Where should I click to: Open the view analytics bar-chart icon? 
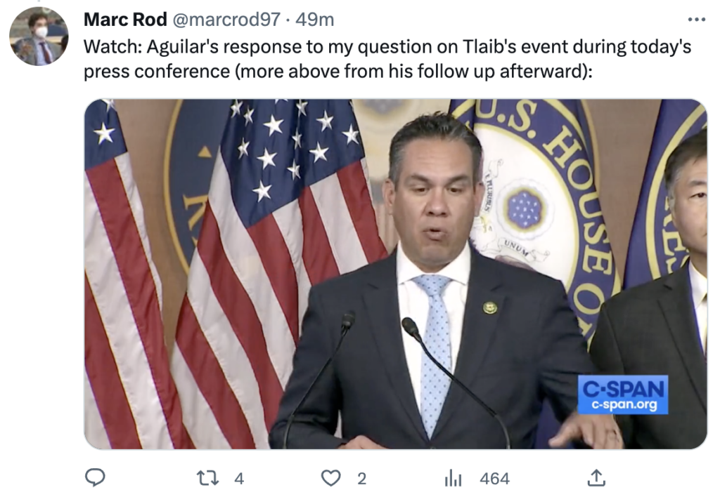454,478
